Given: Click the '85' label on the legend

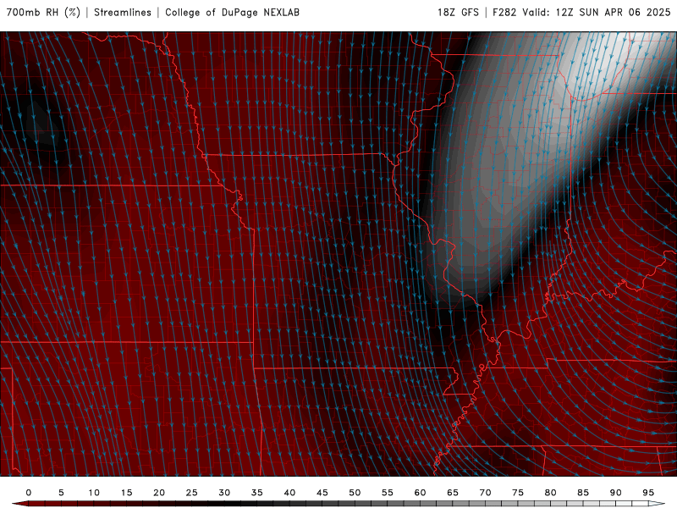Looking at the screenshot, I should coord(583,493).
